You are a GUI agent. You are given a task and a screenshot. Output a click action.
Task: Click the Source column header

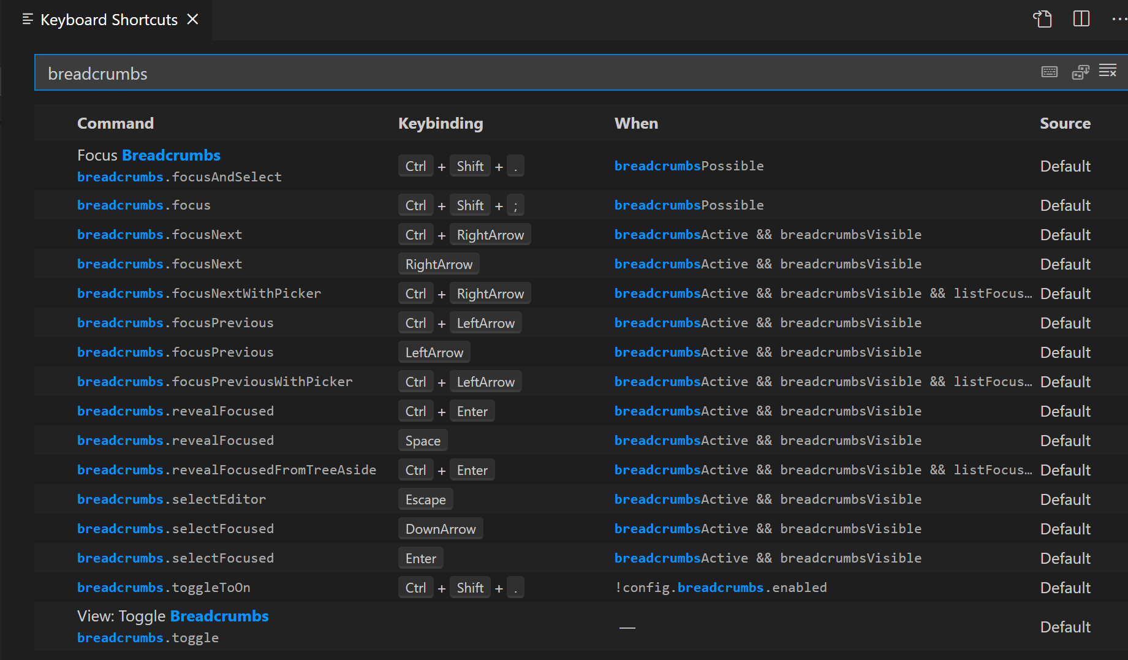1065,123
